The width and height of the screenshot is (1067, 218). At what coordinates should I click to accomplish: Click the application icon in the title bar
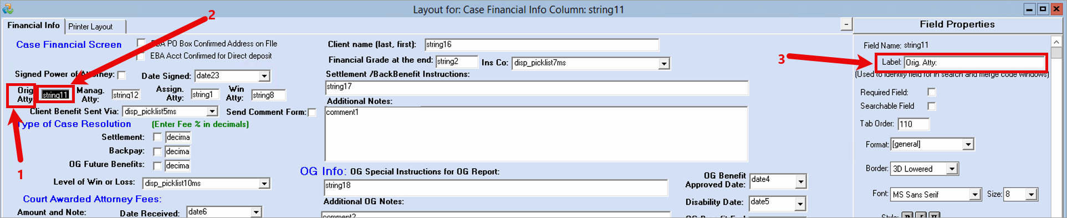7,8
